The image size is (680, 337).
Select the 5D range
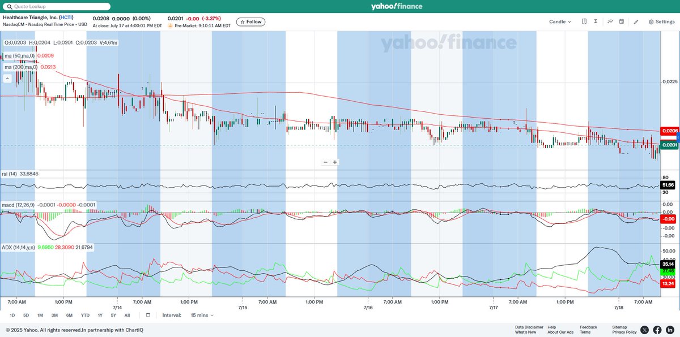(26, 315)
